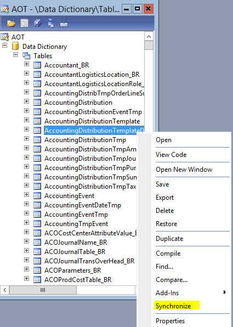Click the import/tree hierarchy toolbar icon

click(x=51, y=23)
